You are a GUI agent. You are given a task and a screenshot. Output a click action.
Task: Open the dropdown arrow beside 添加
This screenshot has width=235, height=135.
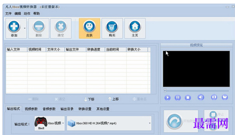coord(25,28)
